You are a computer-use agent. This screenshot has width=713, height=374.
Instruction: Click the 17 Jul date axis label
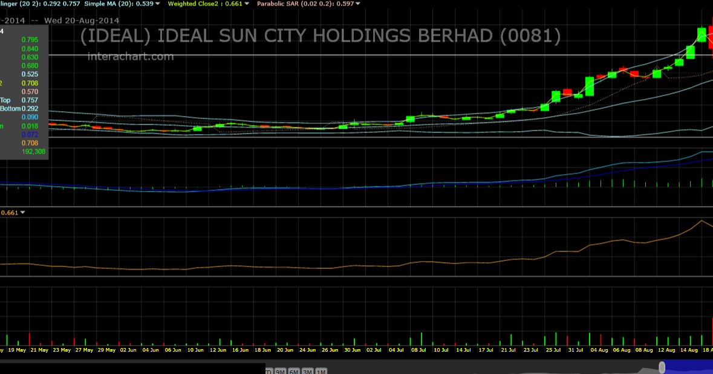pyautogui.click(x=486, y=350)
